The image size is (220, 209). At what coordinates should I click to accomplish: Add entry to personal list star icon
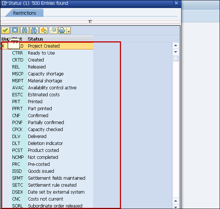tap(44, 30)
